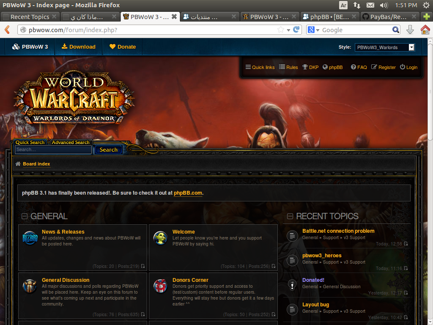Screen dimensions: 433x325
Task: Expand the Google search engine selector
Action: click(x=314, y=30)
